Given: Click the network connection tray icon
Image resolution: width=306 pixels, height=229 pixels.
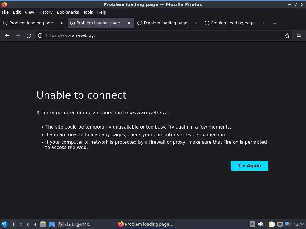Looking at the screenshot, I should pyautogui.click(x=280, y=224).
